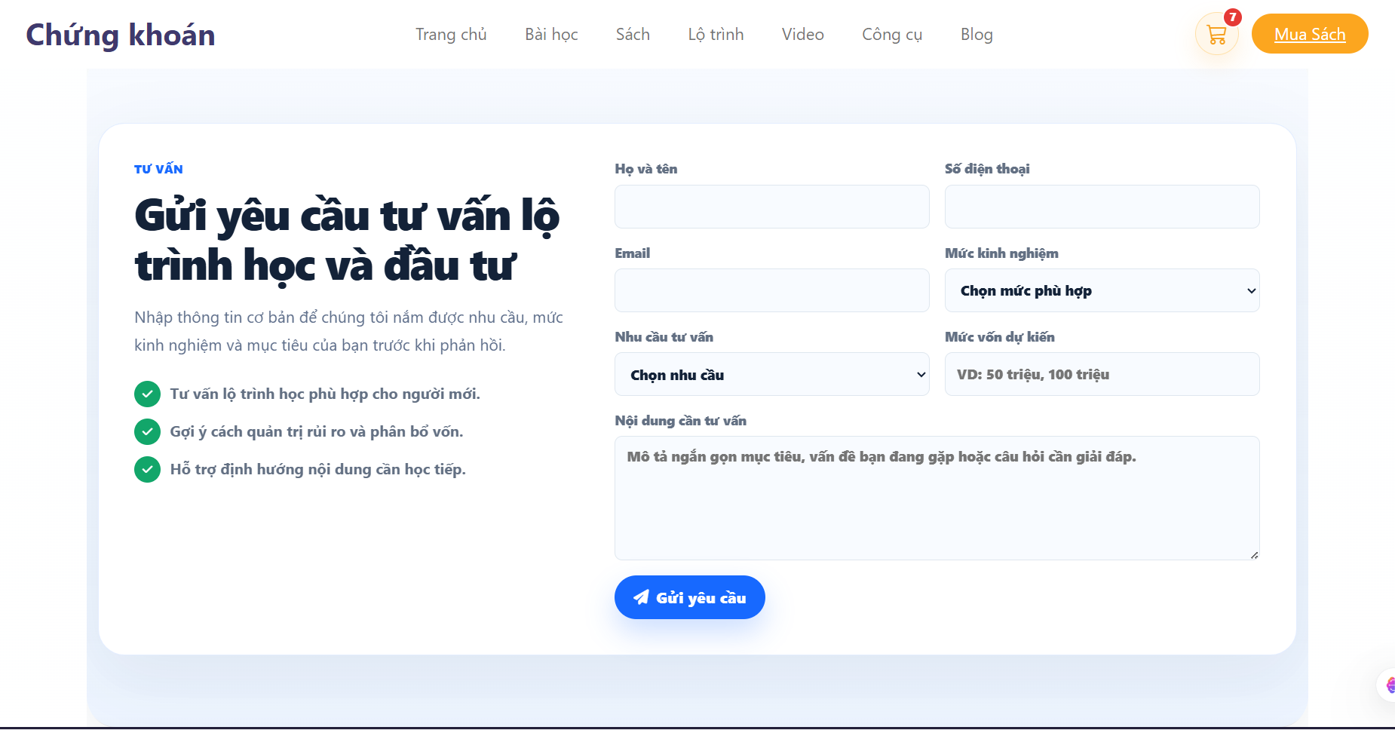Click the 'Họ và tên' field label
The height and width of the screenshot is (730, 1395).
click(646, 169)
